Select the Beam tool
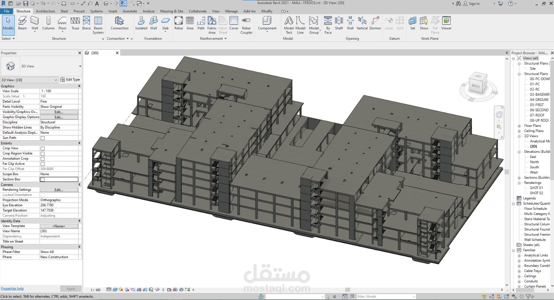Screen dimensions: 554x300 pos(23,24)
